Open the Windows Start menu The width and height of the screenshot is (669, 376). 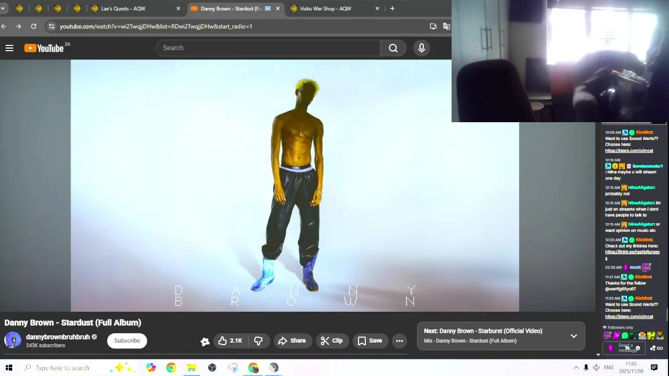[9, 368]
